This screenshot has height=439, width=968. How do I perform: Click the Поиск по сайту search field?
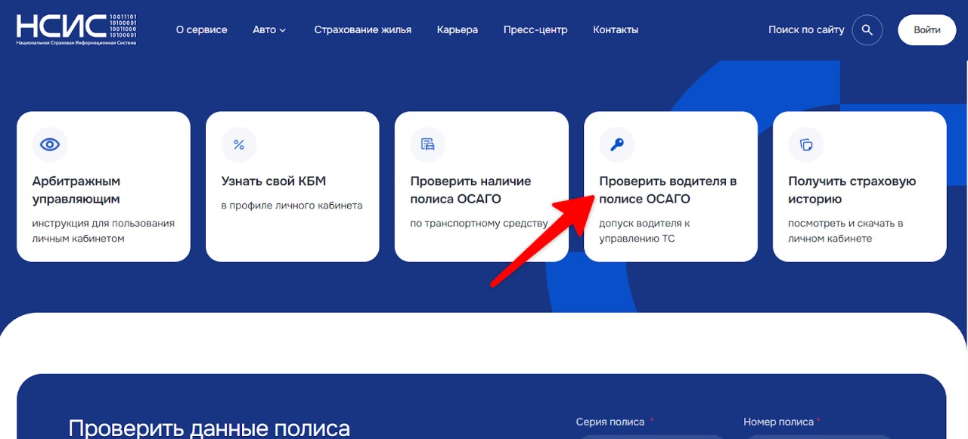pyautogui.click(x=806, y=29)
